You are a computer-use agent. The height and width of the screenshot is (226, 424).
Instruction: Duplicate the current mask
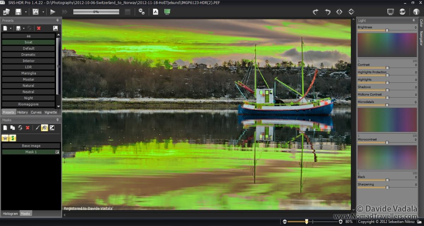coord(12,128)
